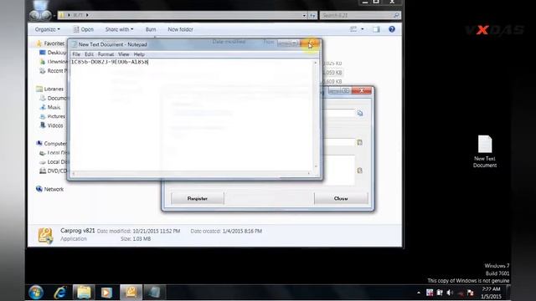This screenshot has height=301, width=536.
Task: Open the view options dropdown arrow
Action: 363,29
